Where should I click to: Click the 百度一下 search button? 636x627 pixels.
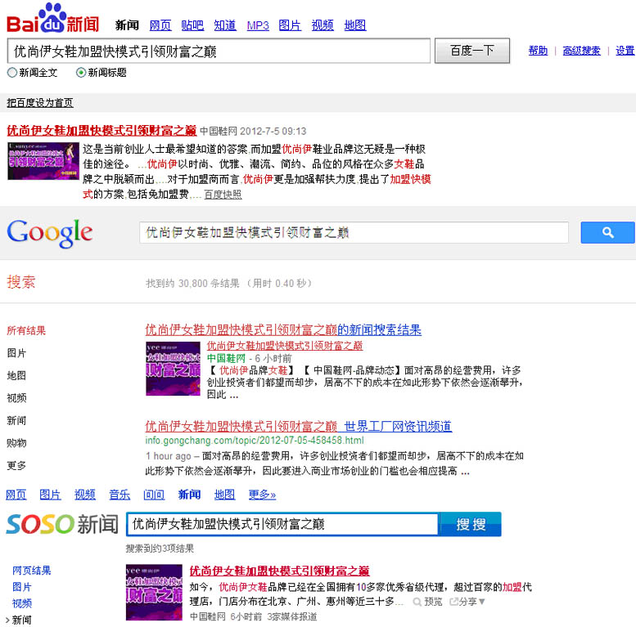[x=472, y=51]
